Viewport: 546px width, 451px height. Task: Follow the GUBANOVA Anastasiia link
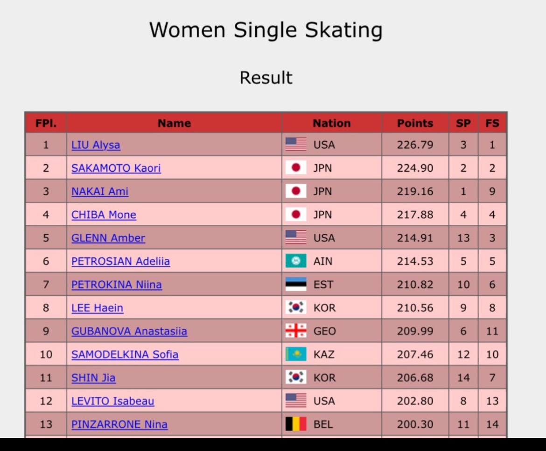[129, 332]
